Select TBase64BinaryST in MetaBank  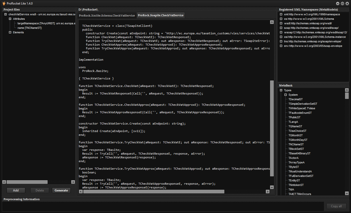click(x=299, y=153)
